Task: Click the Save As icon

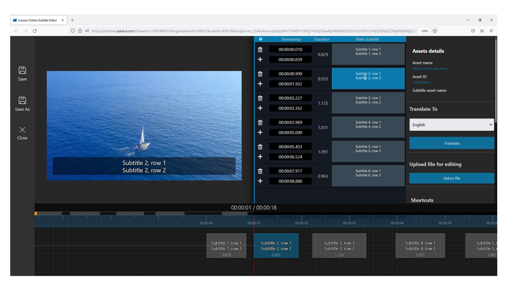Action: point(22,100)
